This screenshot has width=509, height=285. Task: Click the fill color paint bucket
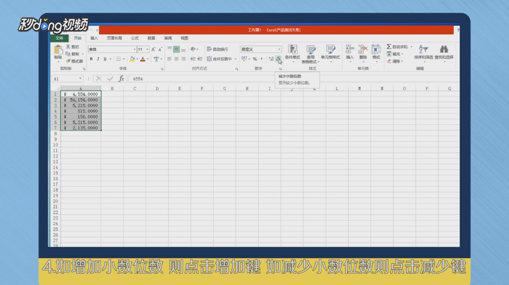coord(132,59)
